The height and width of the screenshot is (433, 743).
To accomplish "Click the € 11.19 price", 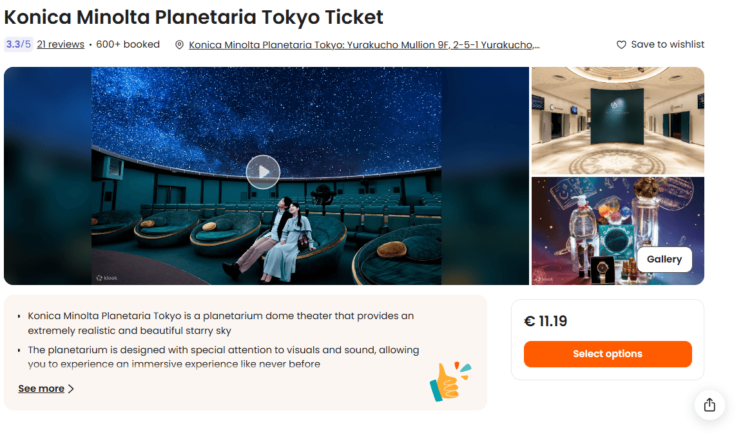I will click(546, 321).
